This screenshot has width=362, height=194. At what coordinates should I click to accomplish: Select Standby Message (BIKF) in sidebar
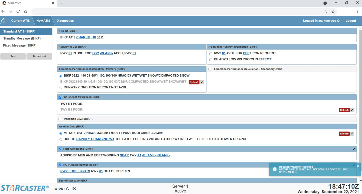pos(26,38)
